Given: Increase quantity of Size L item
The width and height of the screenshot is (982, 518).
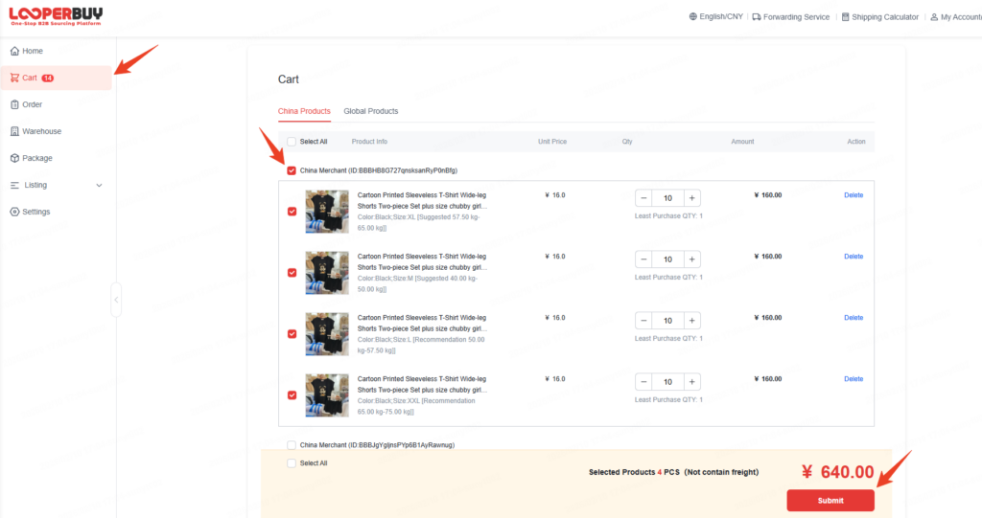Looking at the screenshot, I should (692, 321).
